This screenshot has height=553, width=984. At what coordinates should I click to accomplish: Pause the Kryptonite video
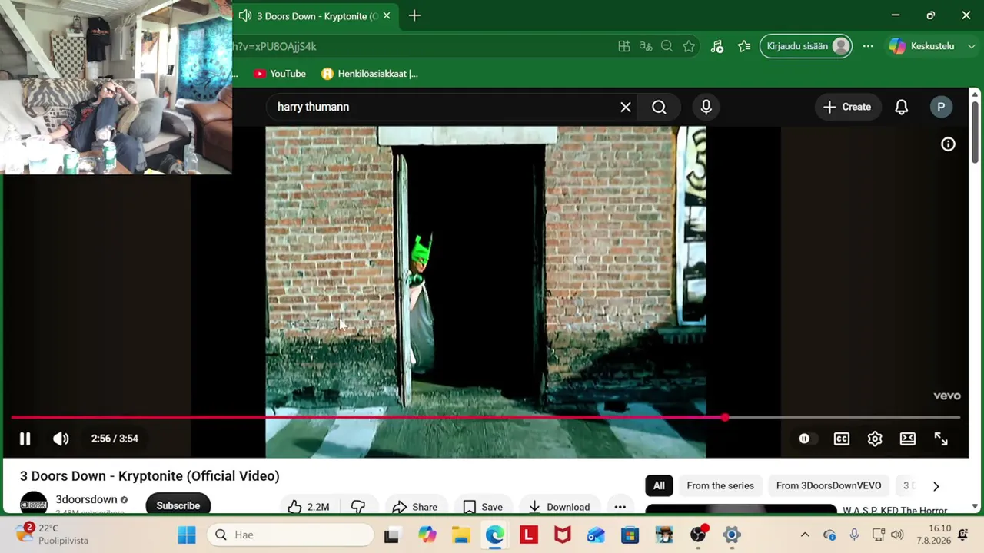pyautogui.click(x=25, y=439)
